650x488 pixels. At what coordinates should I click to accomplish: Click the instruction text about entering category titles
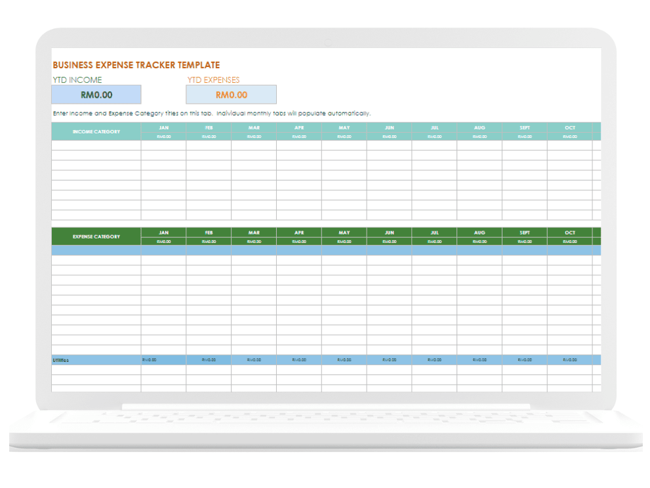coord(211,113)
